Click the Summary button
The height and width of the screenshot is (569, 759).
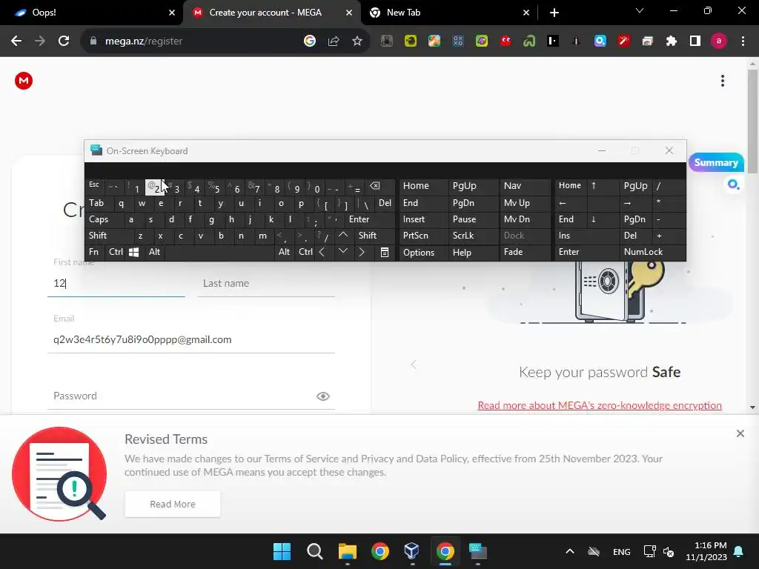click(716, 162)
